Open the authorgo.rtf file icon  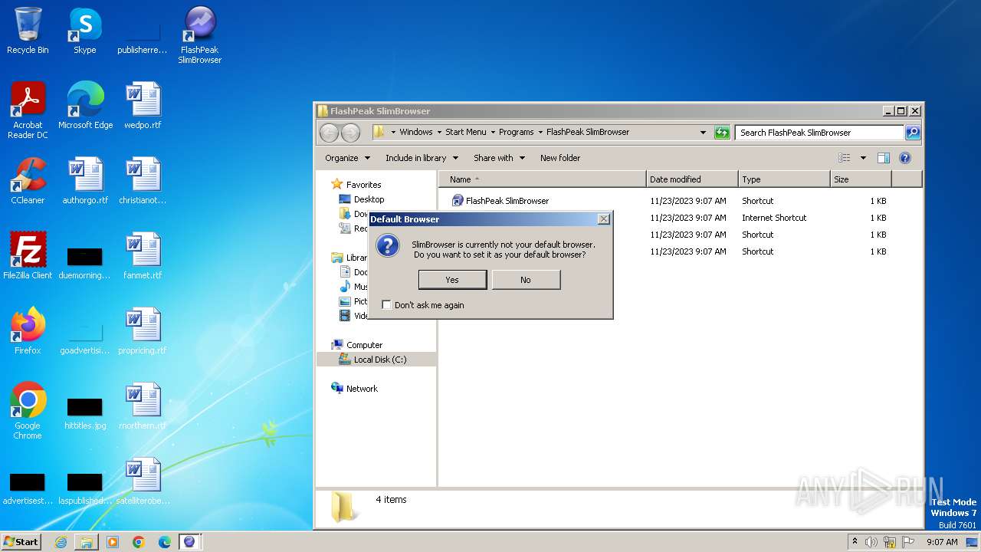85,181
